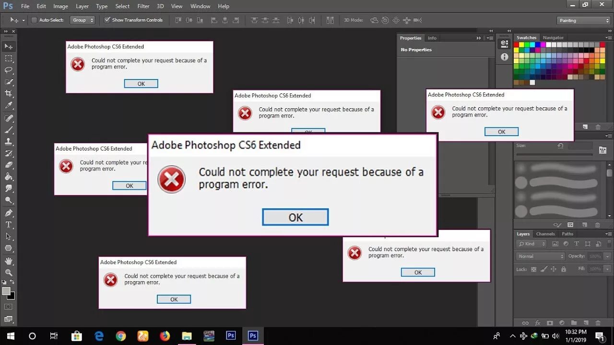Select the Eyedropper tool
Viewport: 614px width, 345px height.
pos(9,106)
